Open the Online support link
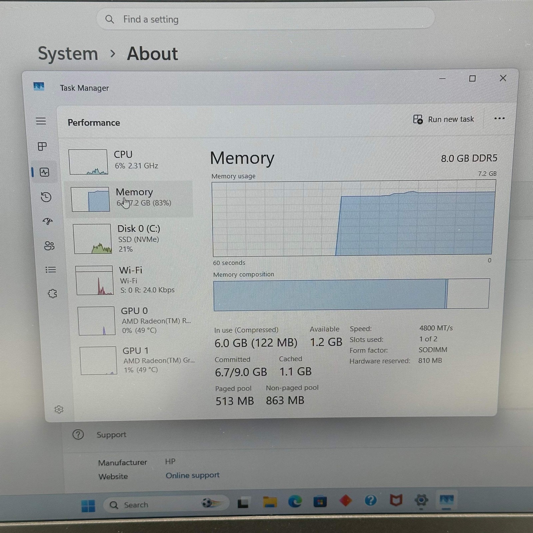 pyautogui.click(x=193, y=475)
